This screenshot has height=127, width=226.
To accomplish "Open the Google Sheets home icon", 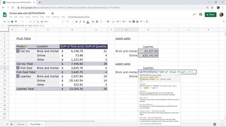I will pyautogui.click(x=5, y=14).
